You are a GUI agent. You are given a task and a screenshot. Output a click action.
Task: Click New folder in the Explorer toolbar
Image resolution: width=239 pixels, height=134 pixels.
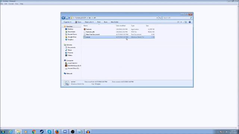coord(115,22)
